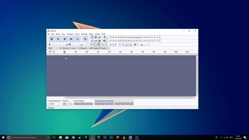The width and height of the screenshot is (249, 140).
Task: Open Chrome from the taskbar
Action: click(x=73, y=137)
